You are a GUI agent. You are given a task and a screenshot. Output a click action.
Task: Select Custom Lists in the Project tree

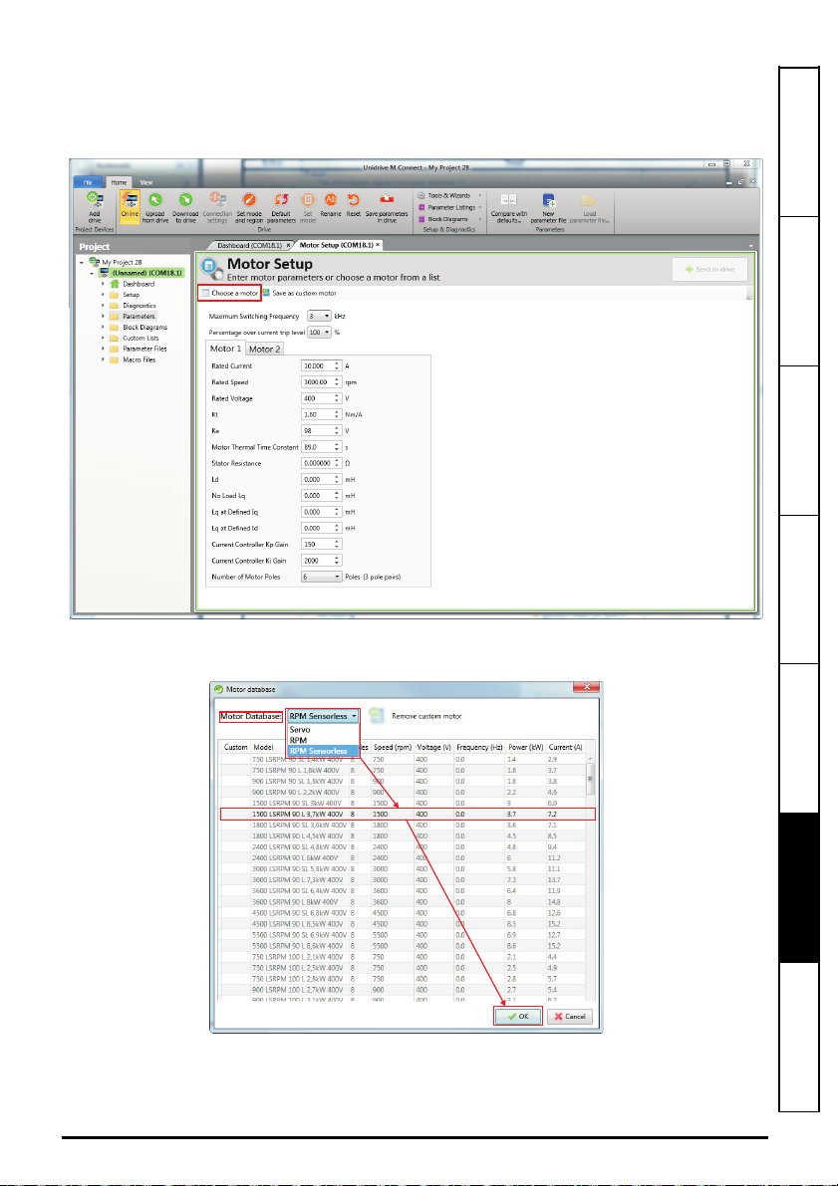[140, 339]
